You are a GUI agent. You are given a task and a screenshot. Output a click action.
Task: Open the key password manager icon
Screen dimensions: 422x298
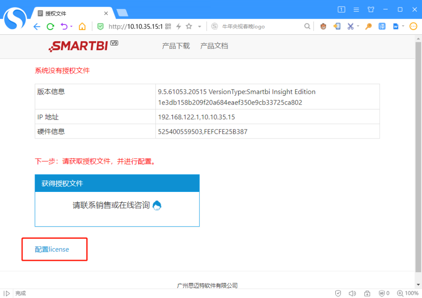tap(369, 26)
